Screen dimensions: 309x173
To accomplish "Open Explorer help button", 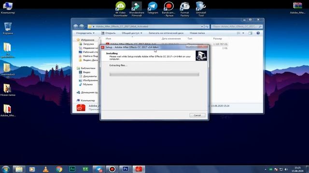I will [258, 33].
